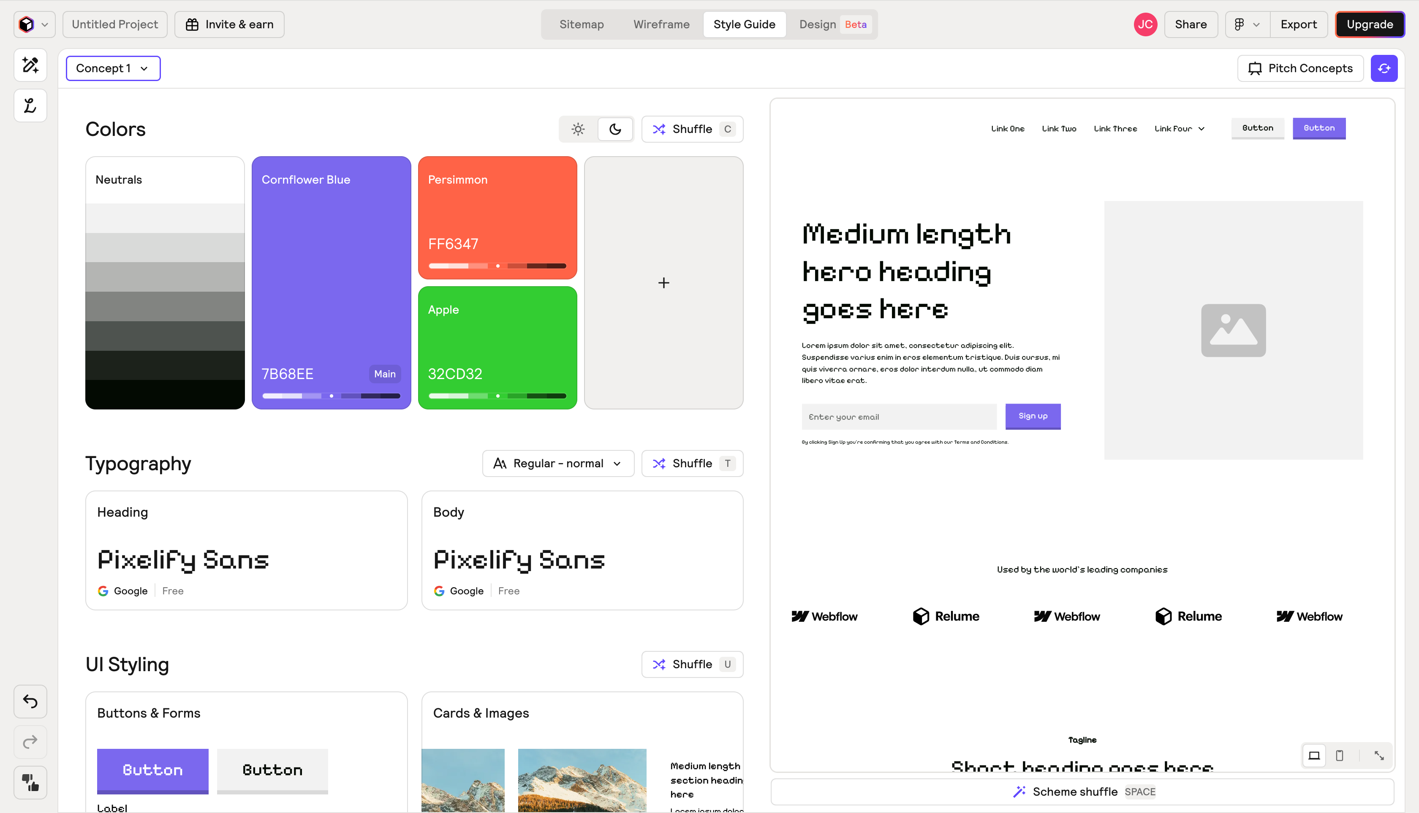Image resolution: width=1419 pixels, height=813 pixels.
Task: Open the Sitemap tab
Action: pyautogui.click(x=582, y=24)
